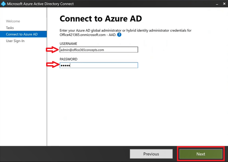Viewport: 228px width, 162px height.
Task: Minimize the Azure AD Connect window
Action: click(x=217, y=4)
